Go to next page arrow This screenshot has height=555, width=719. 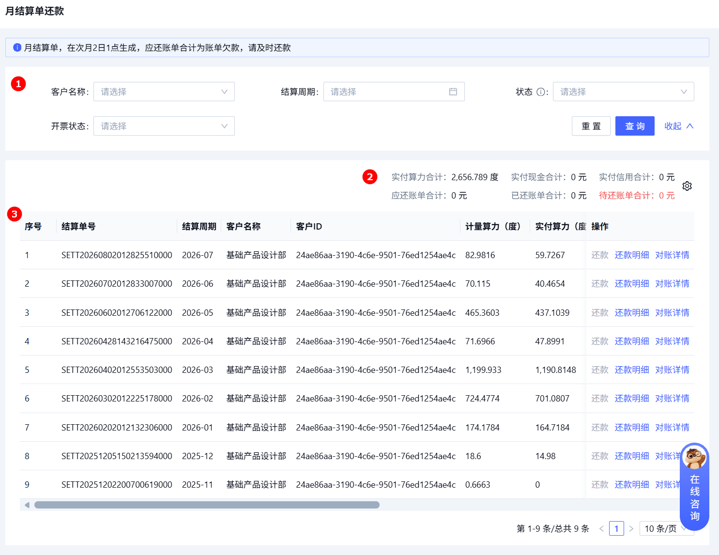(631, 528)
